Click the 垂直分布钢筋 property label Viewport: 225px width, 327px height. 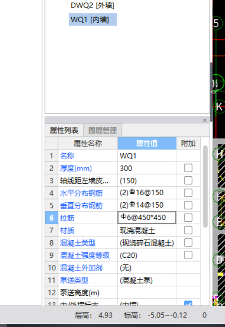click(x=81, y=206)
